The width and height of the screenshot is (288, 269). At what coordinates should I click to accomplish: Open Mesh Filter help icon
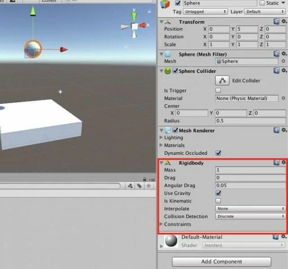click(x=276, y=54)
